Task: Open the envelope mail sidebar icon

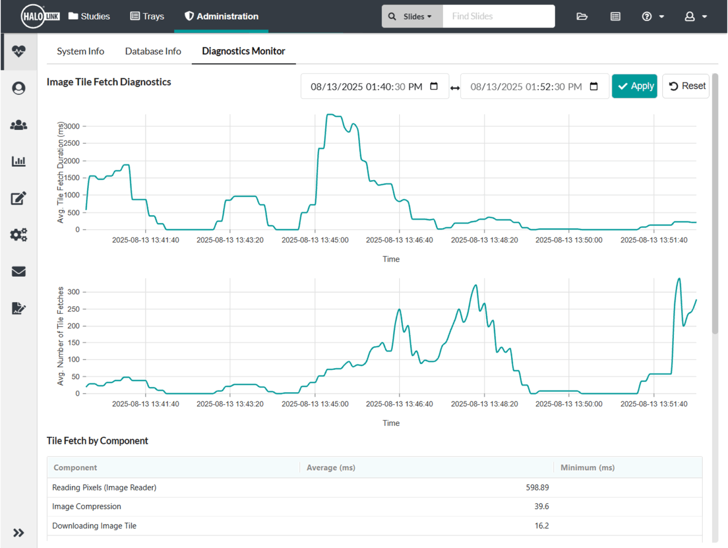Action: pyautogui.click(x=18, y=272)
